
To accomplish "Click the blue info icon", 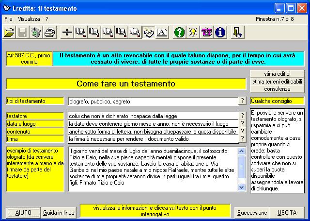I will coord(220,33).
